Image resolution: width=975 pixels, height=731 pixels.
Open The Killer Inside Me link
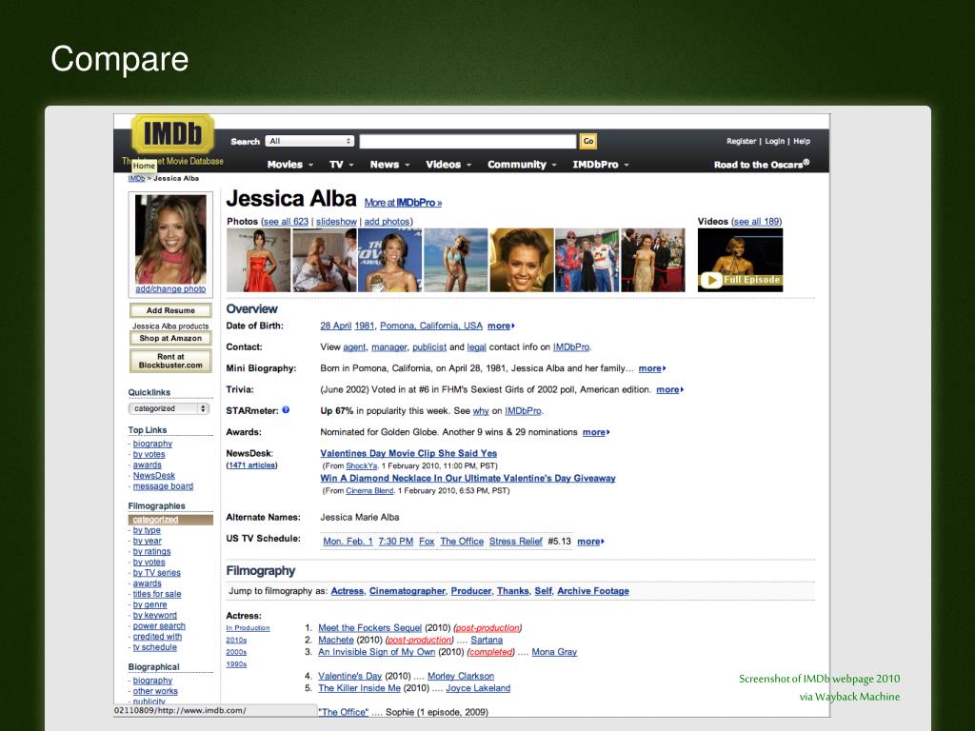pyautogui.click(x=359, y=688)
